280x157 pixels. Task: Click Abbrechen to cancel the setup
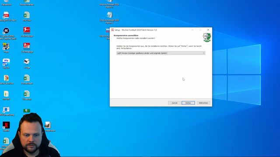(x=203, y=103)
